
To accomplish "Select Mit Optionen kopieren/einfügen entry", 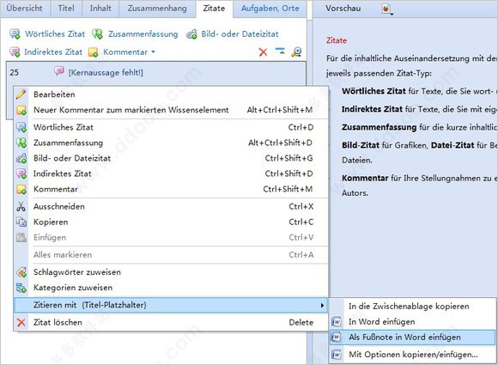I will point(412,354).
